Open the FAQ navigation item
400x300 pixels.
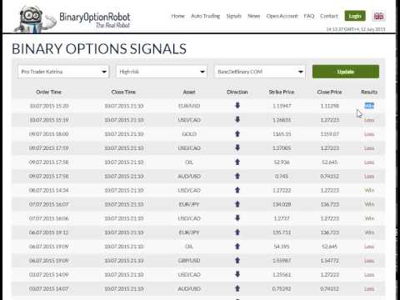click(309, 16)
